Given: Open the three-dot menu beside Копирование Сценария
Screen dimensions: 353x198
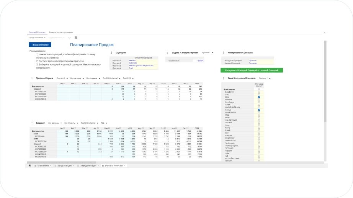Looking at the screenshot, I should [x=224, y=53].
